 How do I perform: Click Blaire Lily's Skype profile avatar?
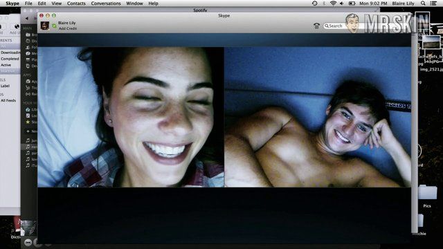44,26
